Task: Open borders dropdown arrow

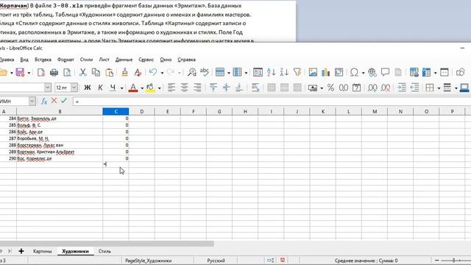Action: click(439, 88)
